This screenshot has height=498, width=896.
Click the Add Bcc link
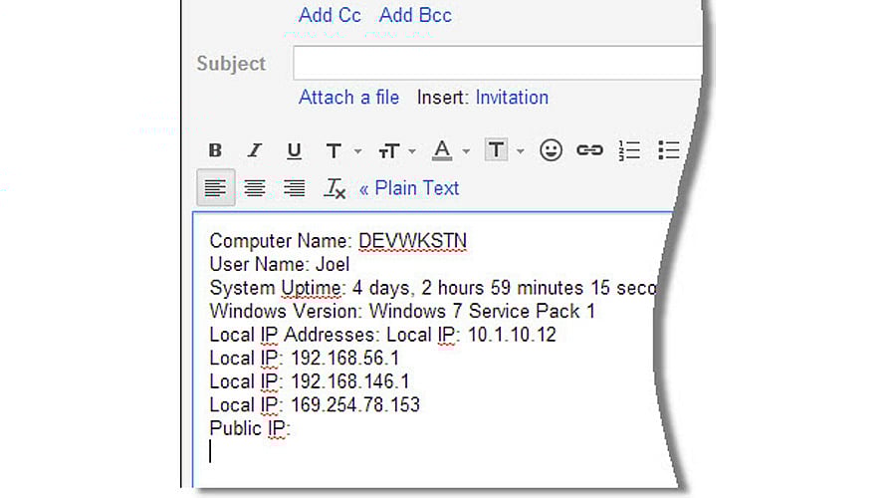coord(415,15)
